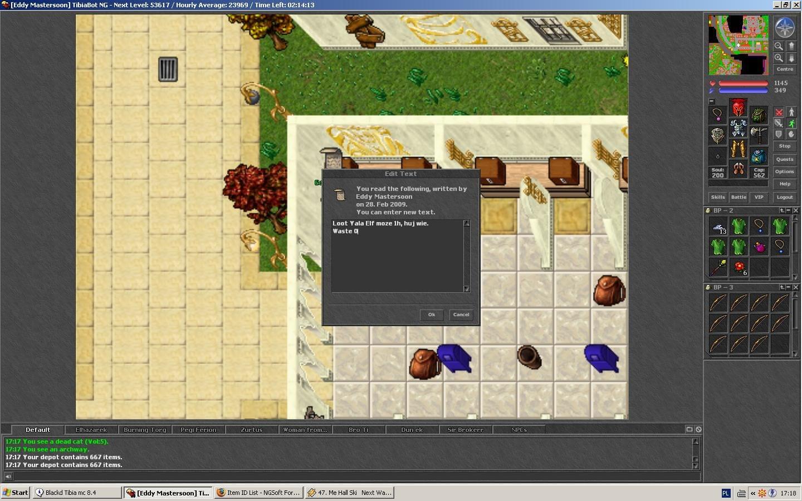
Task: Open the Elhazarek chat tab
Action: coord(91,430)
